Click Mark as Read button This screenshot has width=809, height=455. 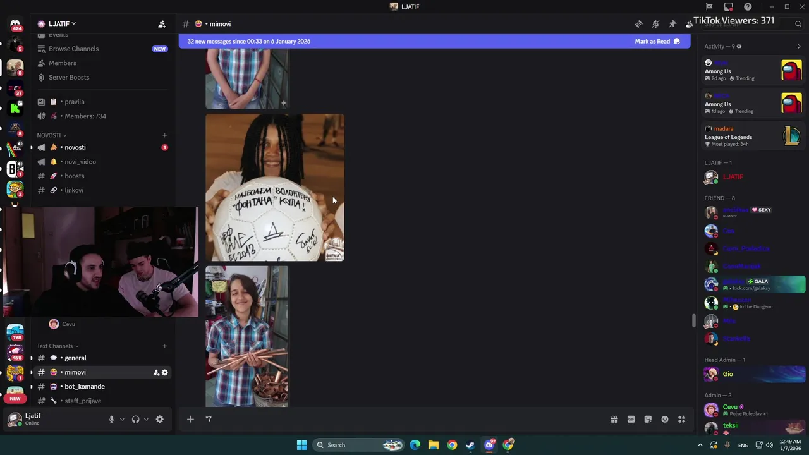pyautogui.click(x=657, y=41)
